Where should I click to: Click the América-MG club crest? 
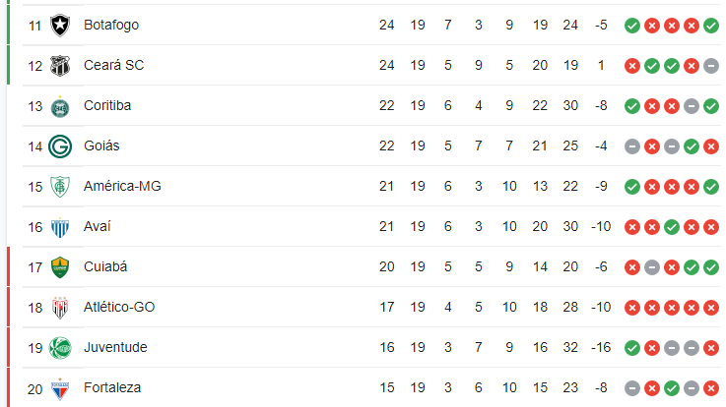coord(60,187)
